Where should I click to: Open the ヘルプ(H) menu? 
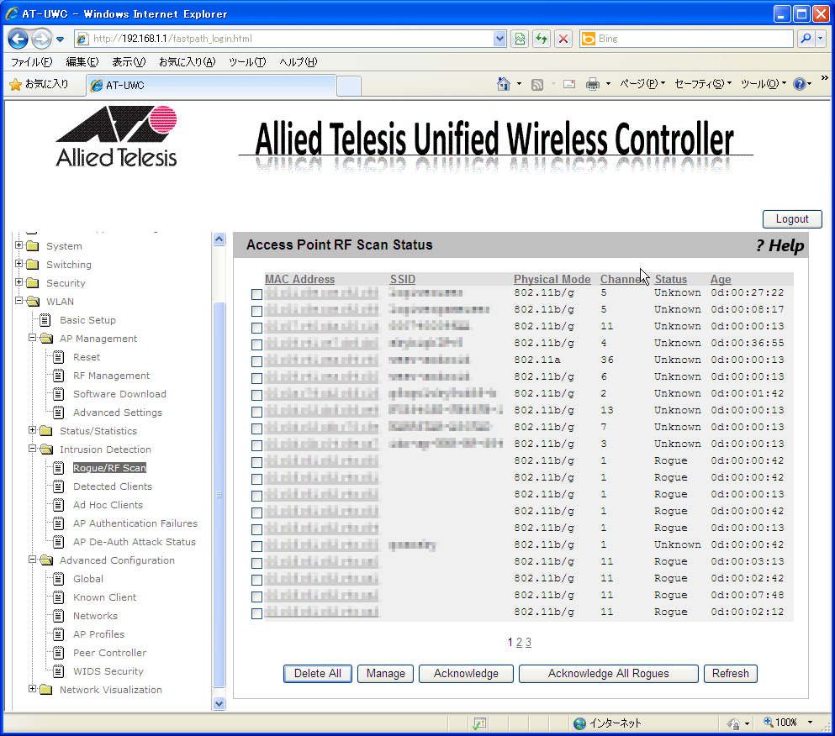click(299, 62)
